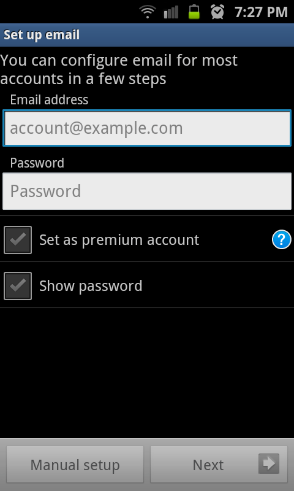Tap the alarm clock status icon

click(217, 12)
